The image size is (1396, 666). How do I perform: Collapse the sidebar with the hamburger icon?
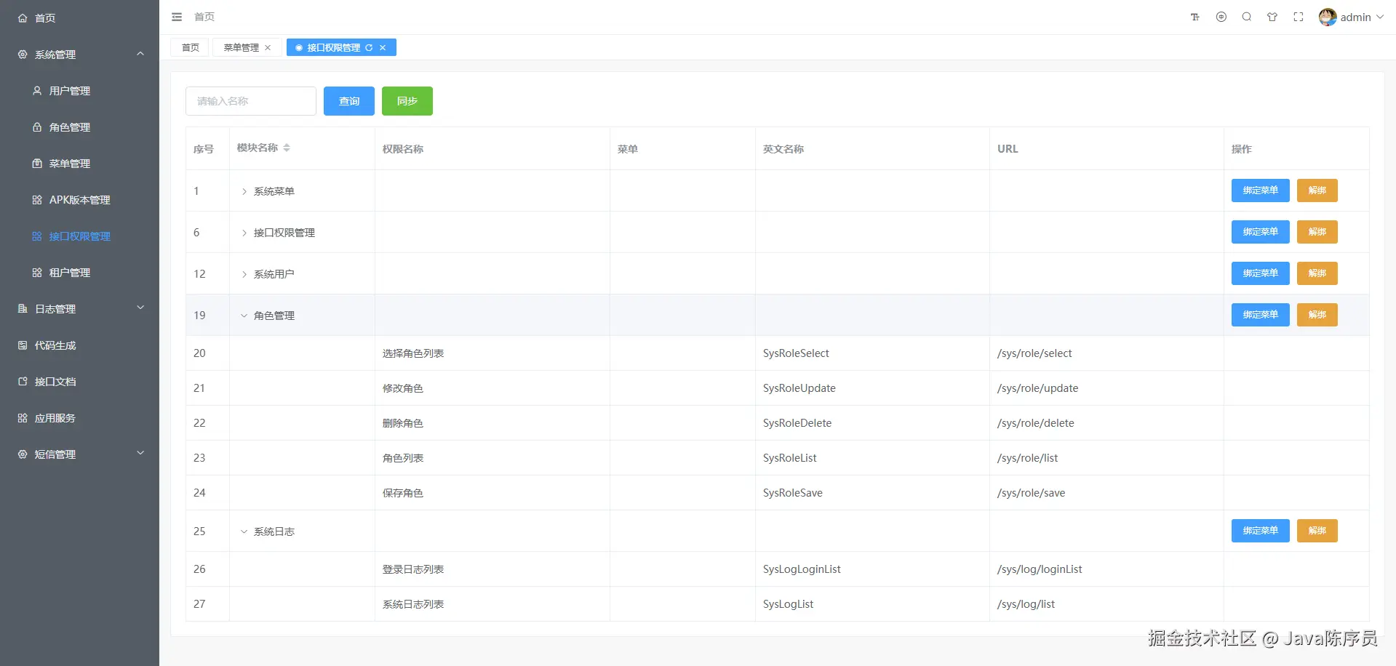tap(177, 17)
